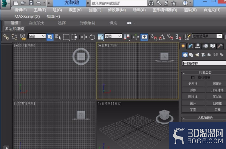Open the 帮助(H) menu
226x149 pixels.
coord(53,17)
